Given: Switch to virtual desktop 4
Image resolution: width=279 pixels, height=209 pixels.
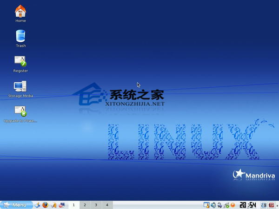Looking at the screenshot, I should pyautogui.click(x=107, y=205).
